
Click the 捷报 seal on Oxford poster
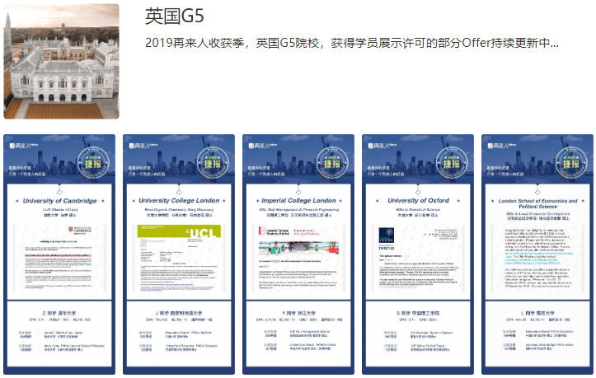pyautogui.click(x=452, y=162)
